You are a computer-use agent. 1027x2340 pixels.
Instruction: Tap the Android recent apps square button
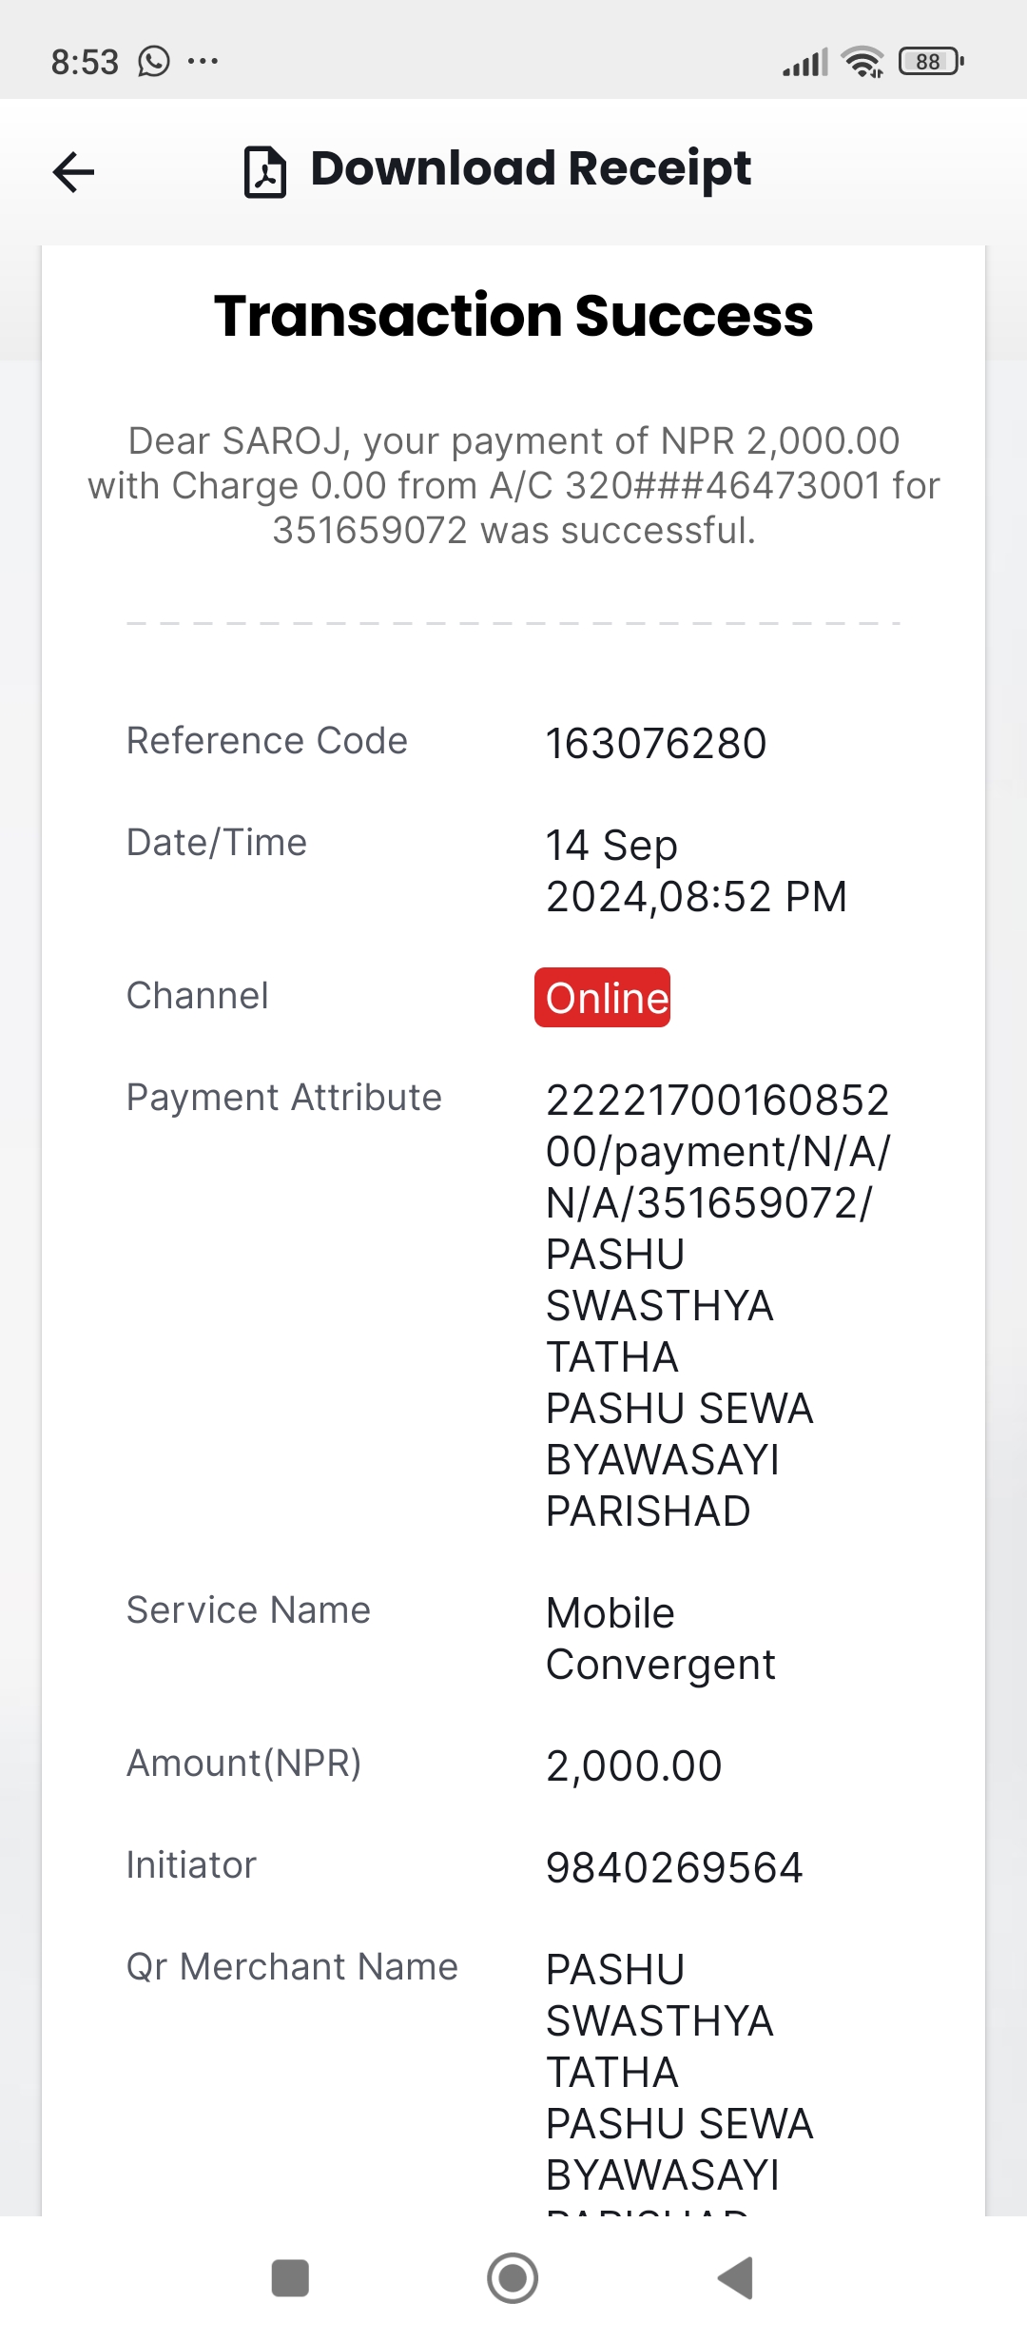point(290,2278)
